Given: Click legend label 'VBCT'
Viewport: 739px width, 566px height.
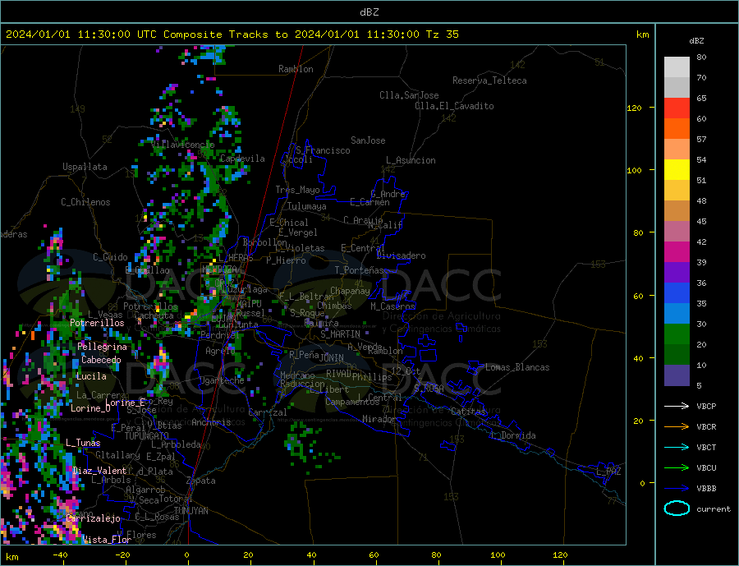Looking at the screenshot, I should [x=706, y=447].
